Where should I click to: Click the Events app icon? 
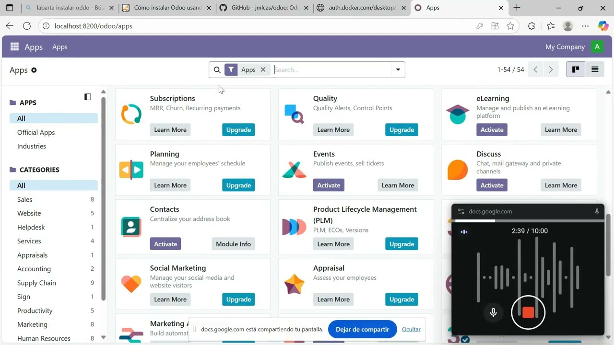click(x=294, y=170)
